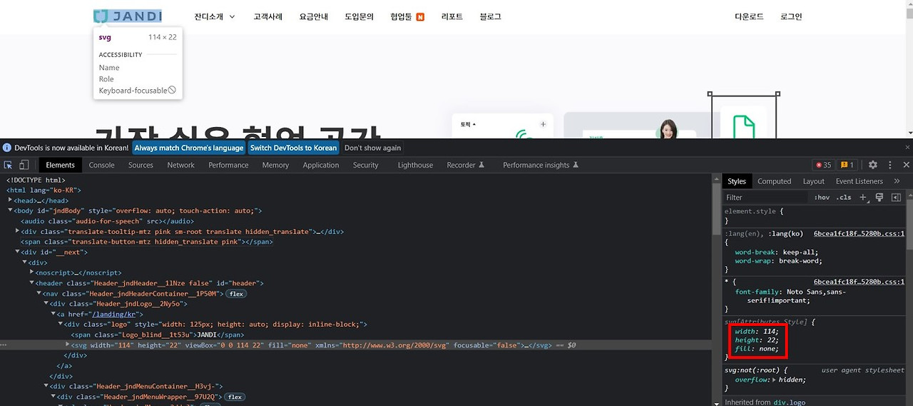Image resolution: width=913 pixels, height=406 pixels.
Task: Click the 다운로드 link in header
Action: 749,16
